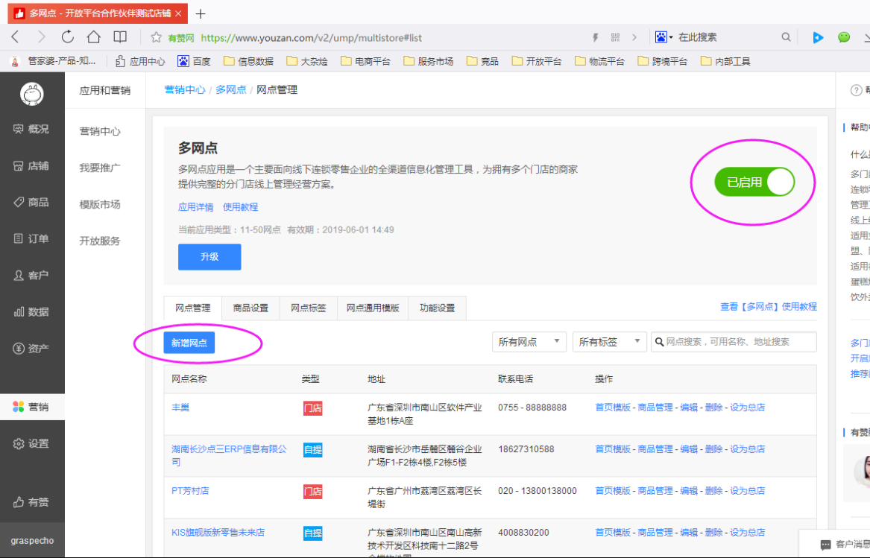Open 订单 orders section in the sidebar

pos(32,238)
